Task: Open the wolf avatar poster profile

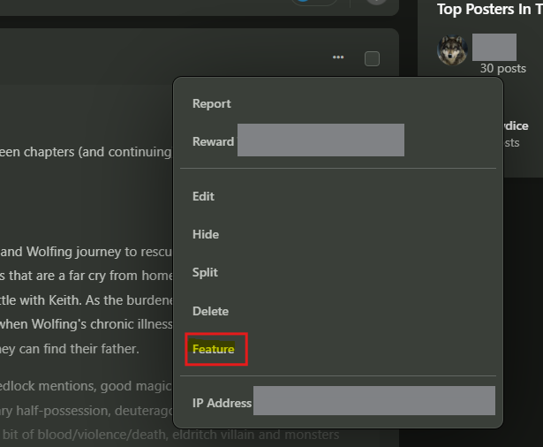Action: tap(452, 50)
